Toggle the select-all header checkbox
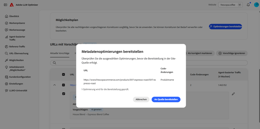260x129 pixels. (x=63, y=75)
